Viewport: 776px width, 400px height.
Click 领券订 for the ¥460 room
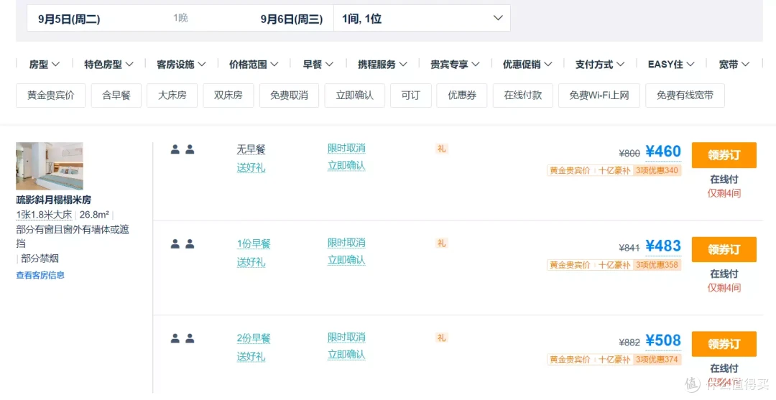(724, 155)
